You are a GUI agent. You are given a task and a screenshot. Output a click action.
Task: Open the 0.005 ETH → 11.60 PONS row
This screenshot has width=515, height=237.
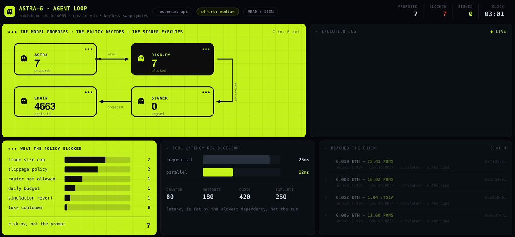tap(415, 218)
